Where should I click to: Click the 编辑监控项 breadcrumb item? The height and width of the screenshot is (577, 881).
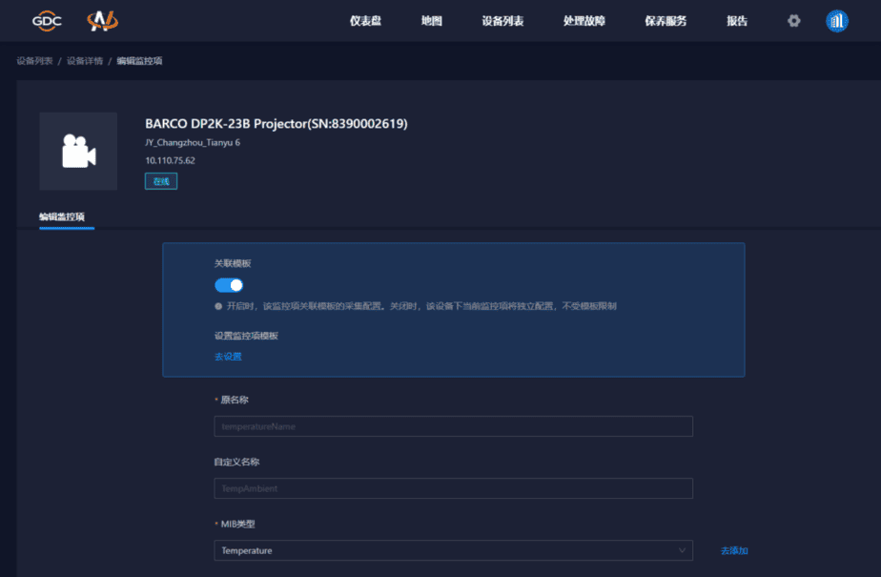[139, 61]
